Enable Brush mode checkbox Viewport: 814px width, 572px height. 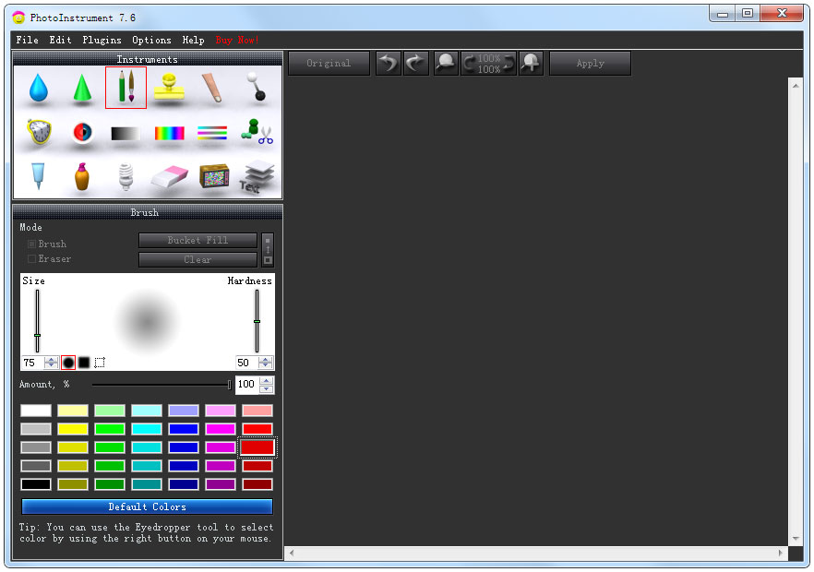pos(31,244)
